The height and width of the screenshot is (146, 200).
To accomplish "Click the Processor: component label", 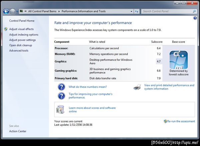I will point(61,48).
